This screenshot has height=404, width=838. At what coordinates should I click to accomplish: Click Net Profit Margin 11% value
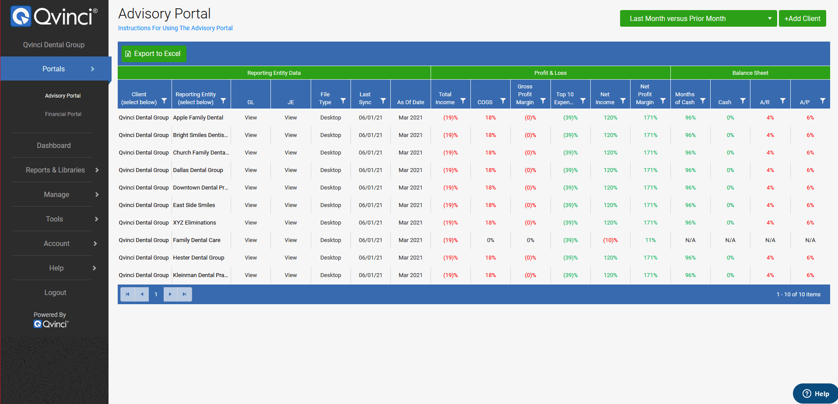tap(650, 240)
